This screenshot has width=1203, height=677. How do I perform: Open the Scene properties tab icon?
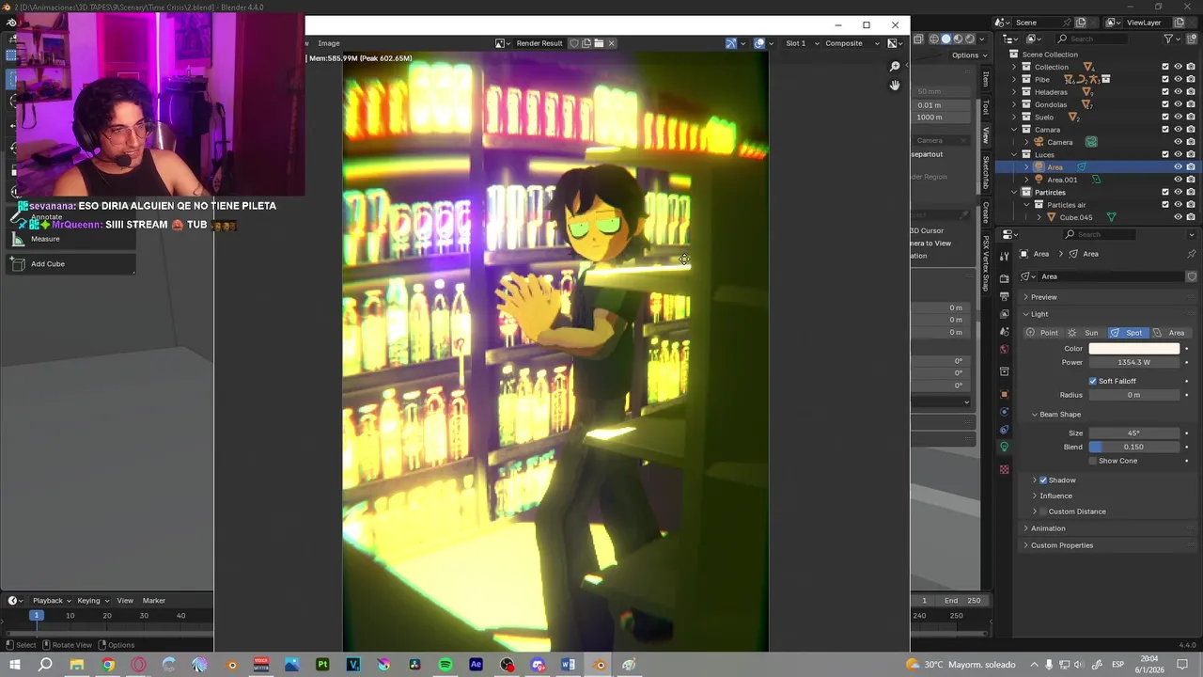pos(1004,331)
